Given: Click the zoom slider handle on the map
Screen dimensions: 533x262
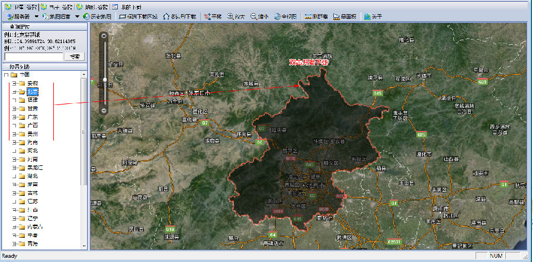Looking at the screenshot, I should [105, 80].
